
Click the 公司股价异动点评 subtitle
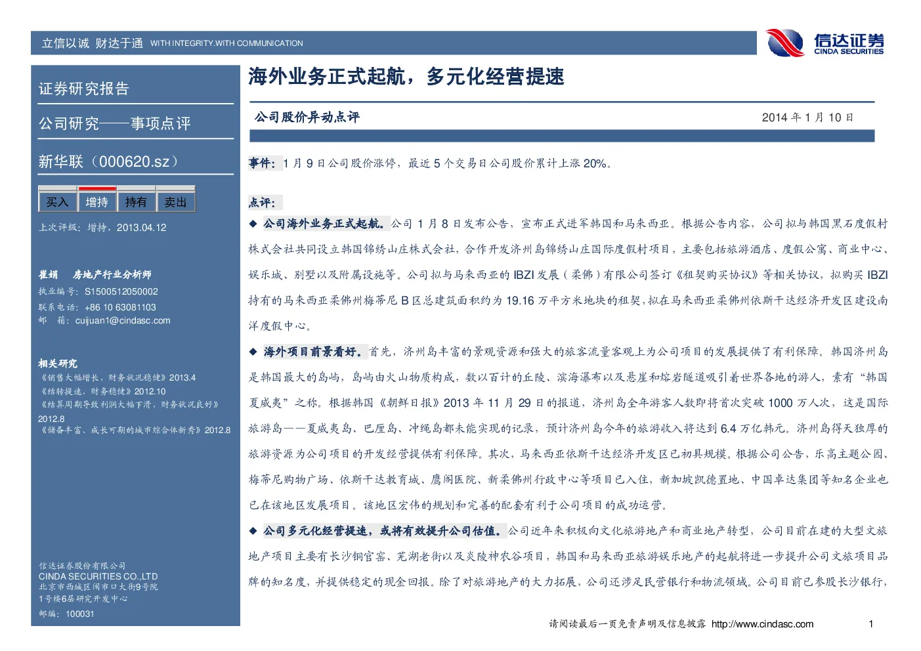(x=307, y=117)
